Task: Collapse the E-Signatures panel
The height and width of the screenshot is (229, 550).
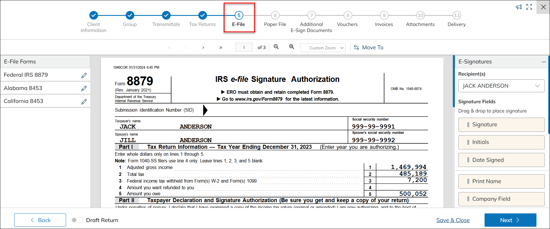Action: tap(543, 62)
